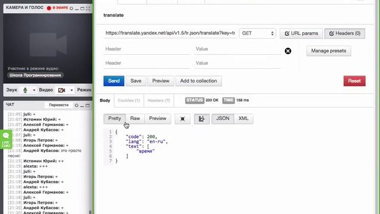Toggle the Headers (0) panel

(x=344, y=33)
